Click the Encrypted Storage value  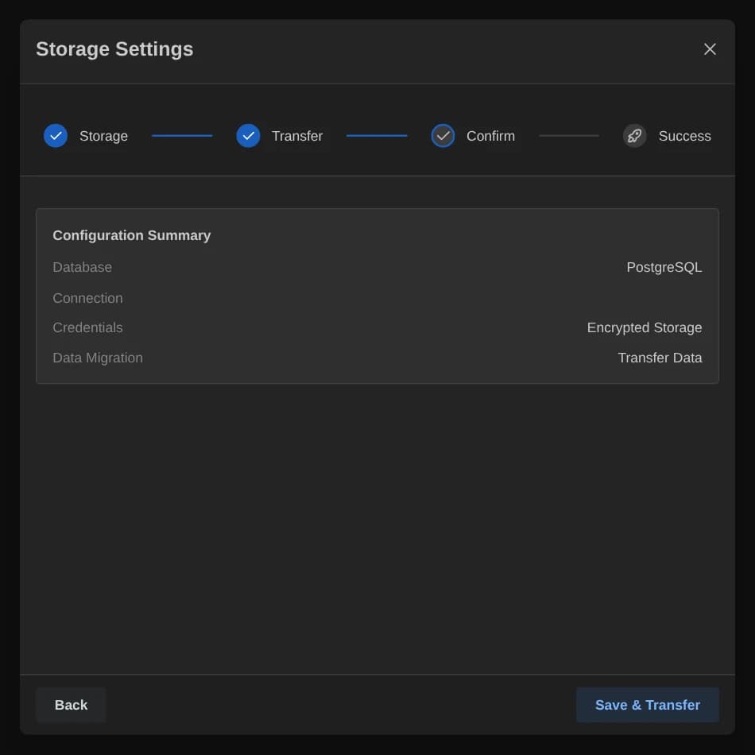click(x=645, y=328)
